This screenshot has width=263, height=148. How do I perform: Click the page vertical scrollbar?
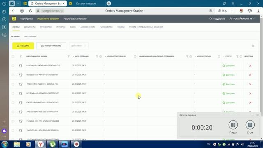pyautogui.click(x=261, y=67)
